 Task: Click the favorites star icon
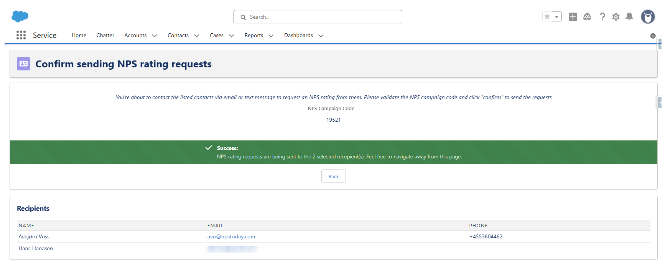(547, 17)
